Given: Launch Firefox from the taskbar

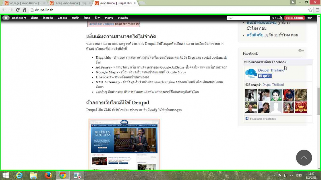Looking at the screenshot, I should pos(48,175).
